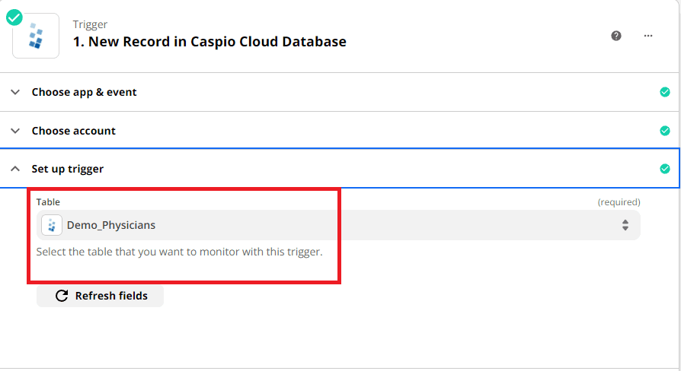The image size is (681, 371).
Task: Click the Caspio app icon in trigger header
Action: pos(36,36)
